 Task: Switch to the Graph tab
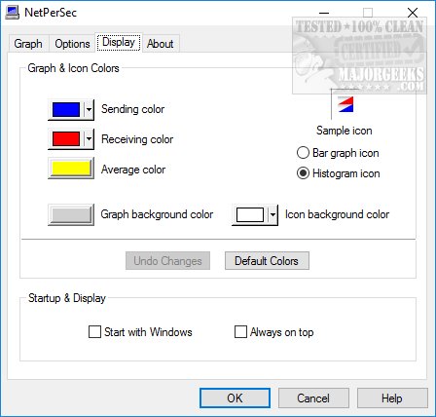(28, 44)
